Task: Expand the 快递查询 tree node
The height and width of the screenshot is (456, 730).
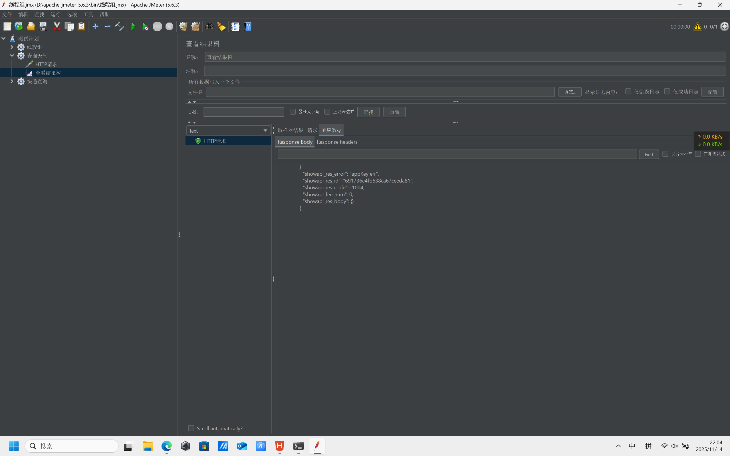Action: 12,82
